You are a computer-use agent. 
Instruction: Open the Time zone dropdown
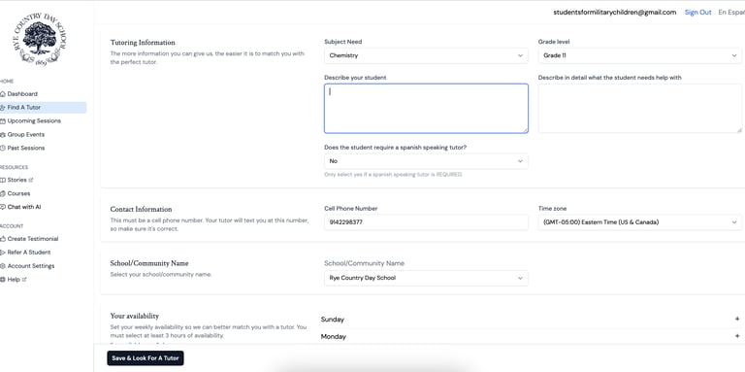pyautogui.click(x=639, y=222)
